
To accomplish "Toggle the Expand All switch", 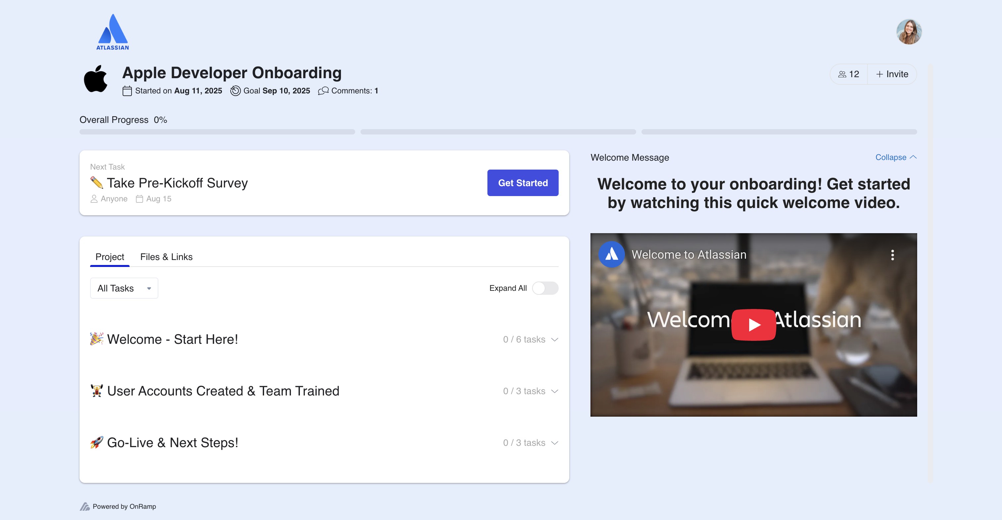I will click(x=545, y=288).
